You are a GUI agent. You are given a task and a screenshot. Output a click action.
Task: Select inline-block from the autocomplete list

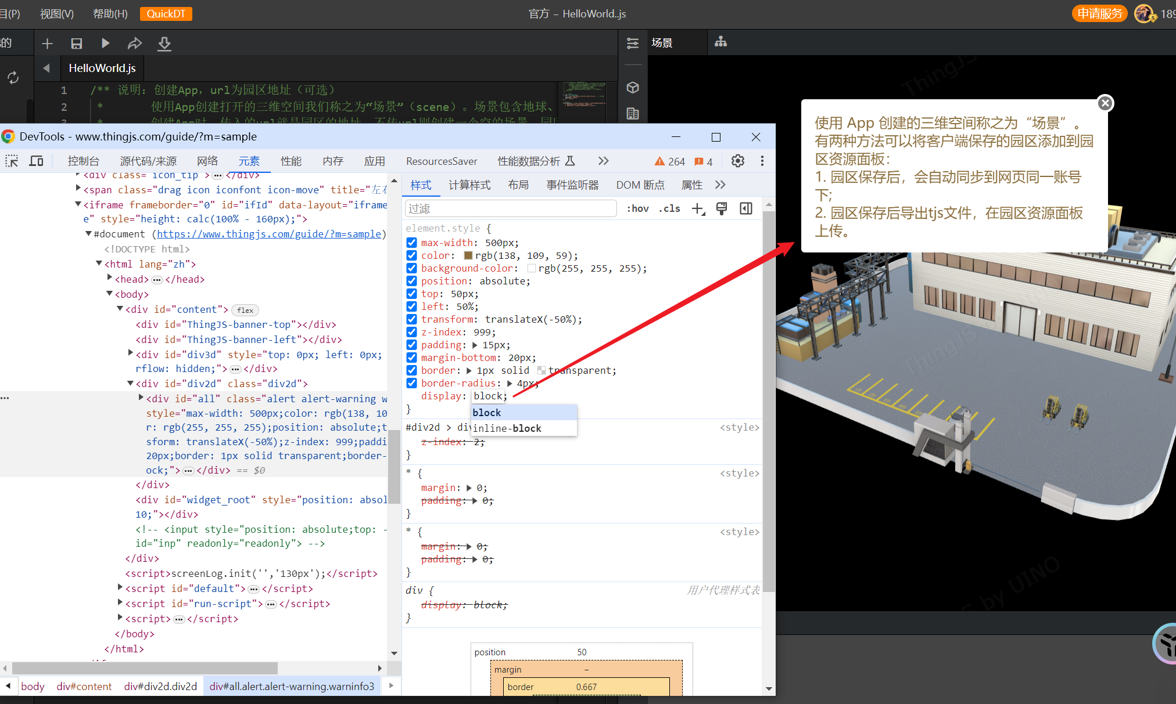tap(524, 428)
